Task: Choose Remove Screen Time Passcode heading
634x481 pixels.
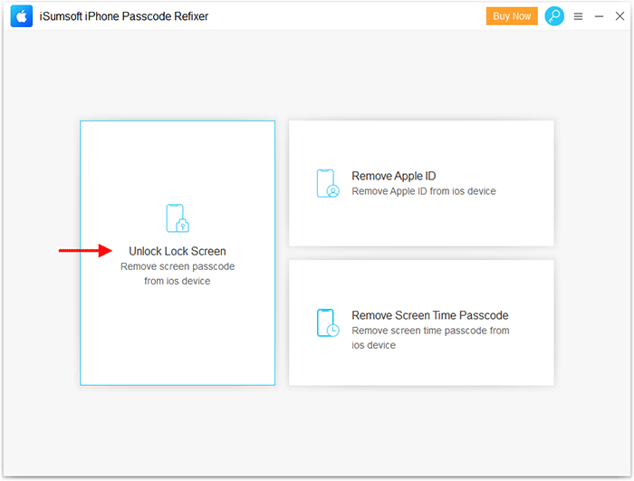Action: (x=430, y=315)
